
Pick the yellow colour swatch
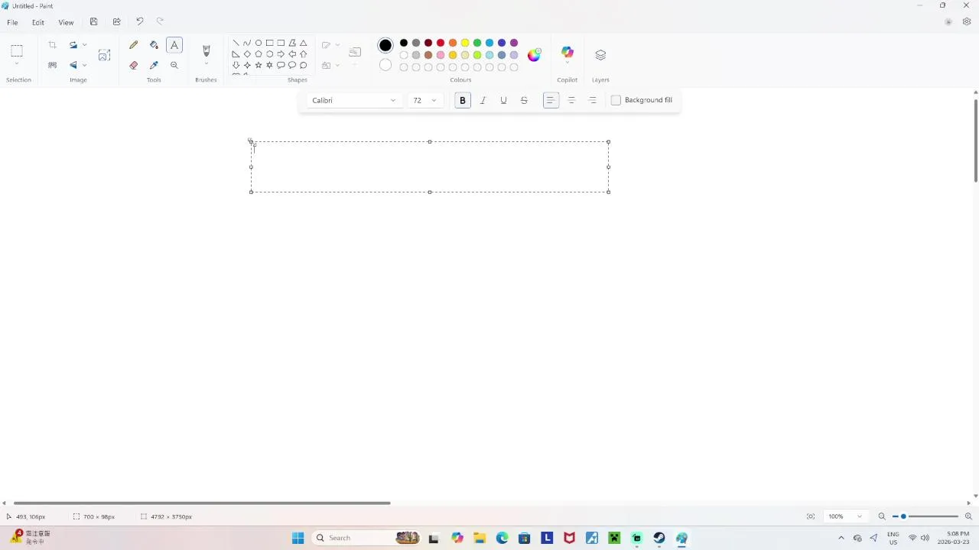[465, 43]
